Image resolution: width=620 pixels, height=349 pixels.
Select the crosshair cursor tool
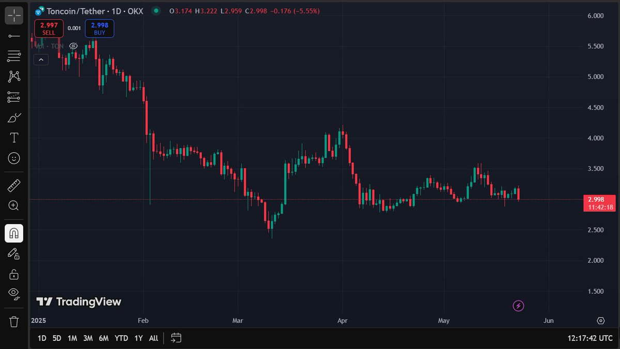click(14, 15)
